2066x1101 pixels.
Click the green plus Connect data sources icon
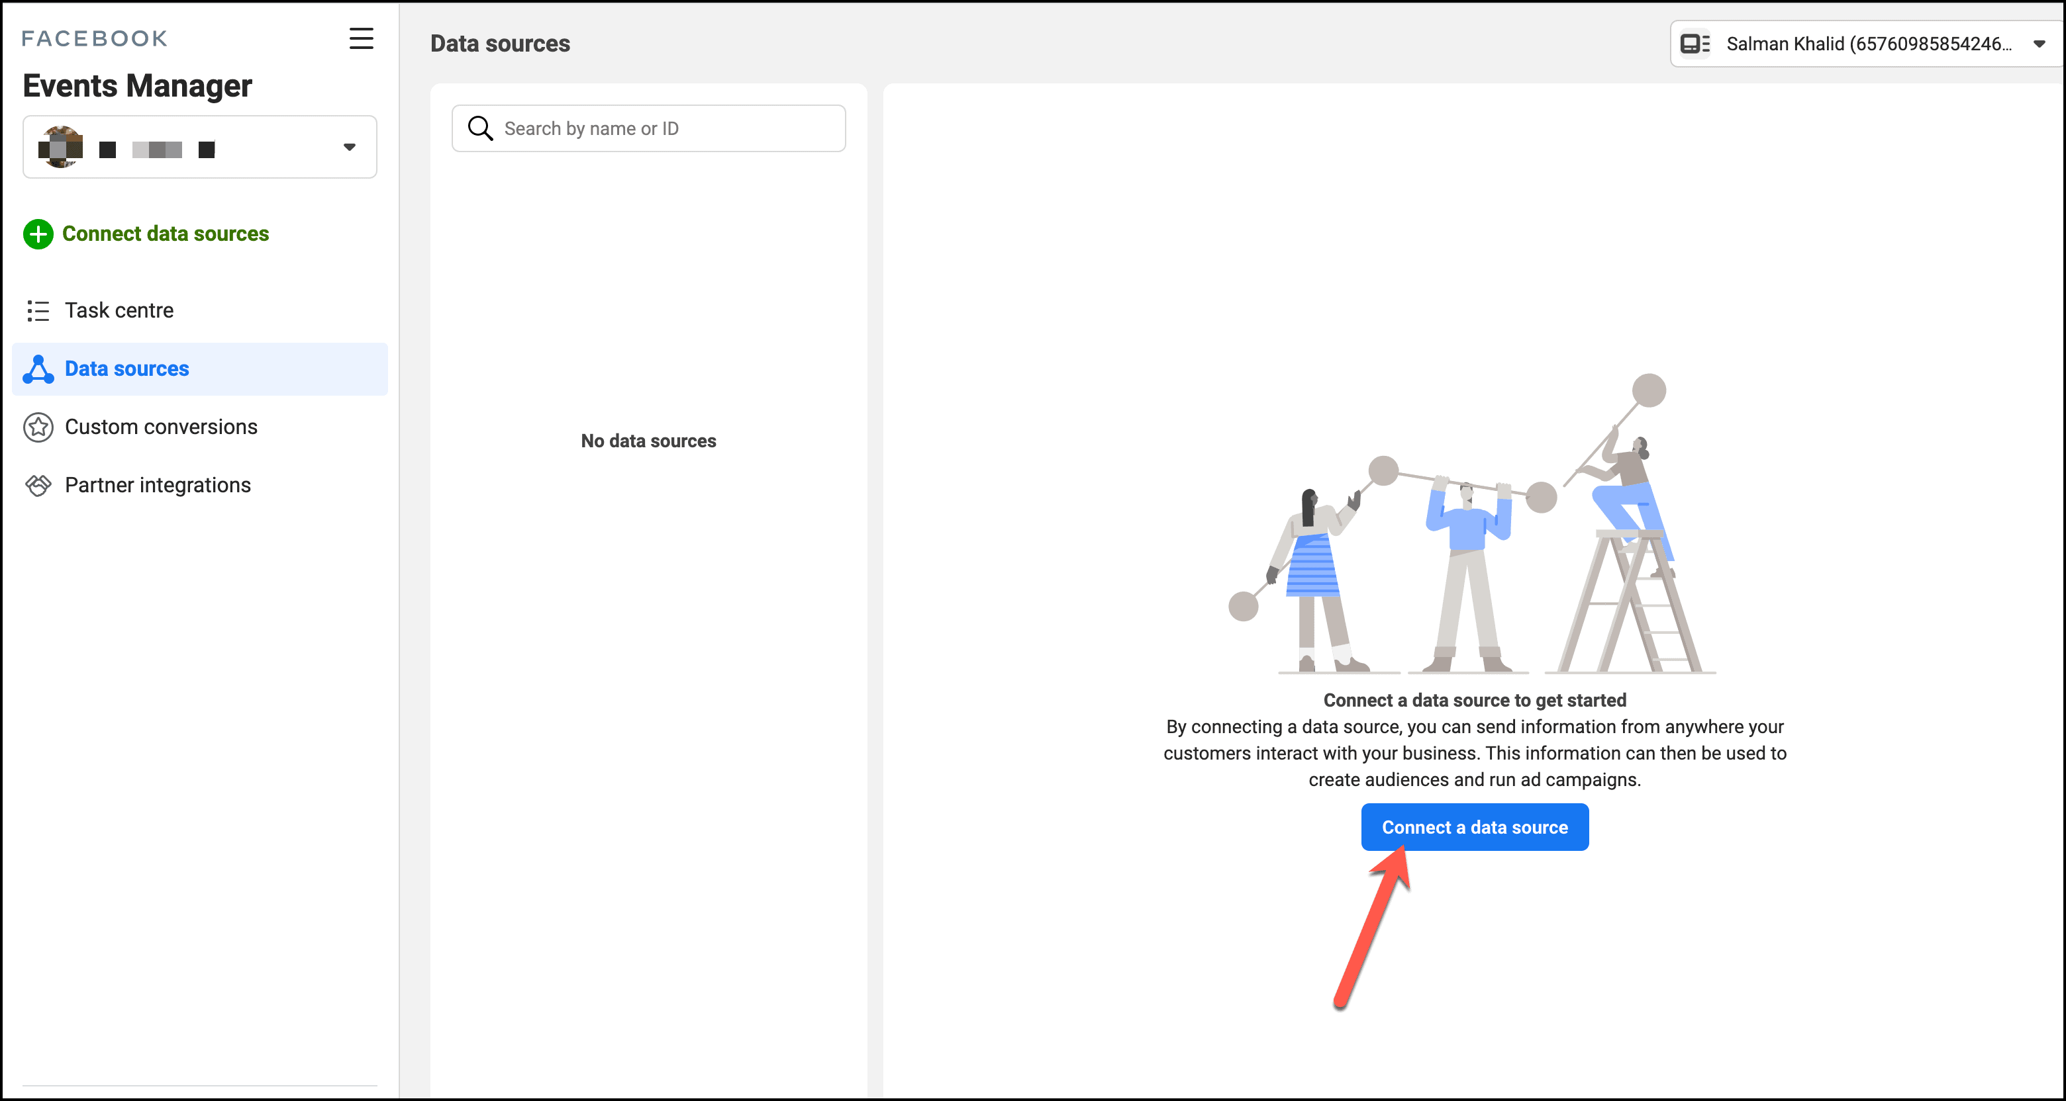pos(38,234)
